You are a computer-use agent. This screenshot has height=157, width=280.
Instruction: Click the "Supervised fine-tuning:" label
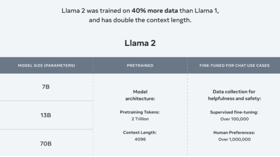[234, 113]
